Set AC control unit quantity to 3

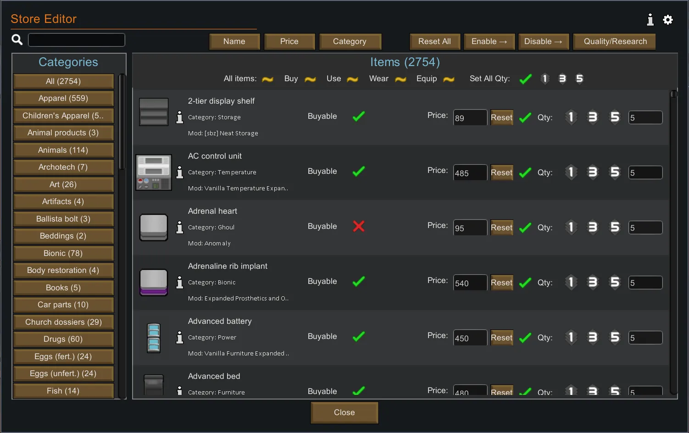pos(593,172)
